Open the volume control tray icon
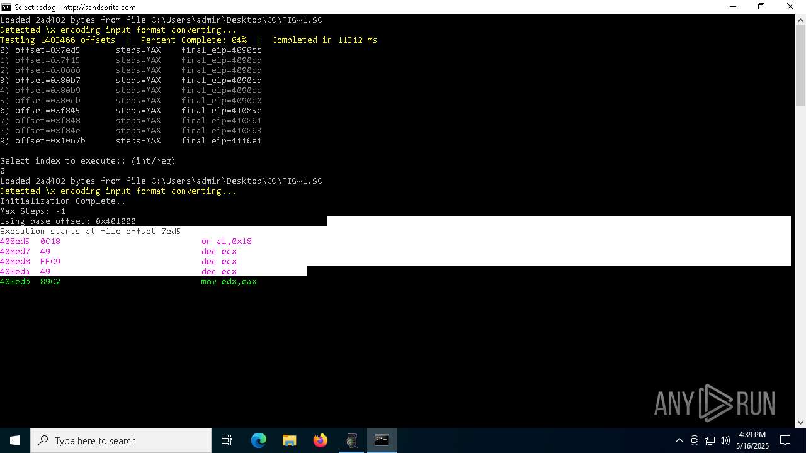Screen dimensions: 806x453 point(725,440)
